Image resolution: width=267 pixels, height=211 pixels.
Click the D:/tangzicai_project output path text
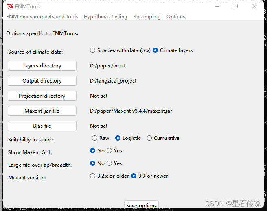tap(113, 81)
